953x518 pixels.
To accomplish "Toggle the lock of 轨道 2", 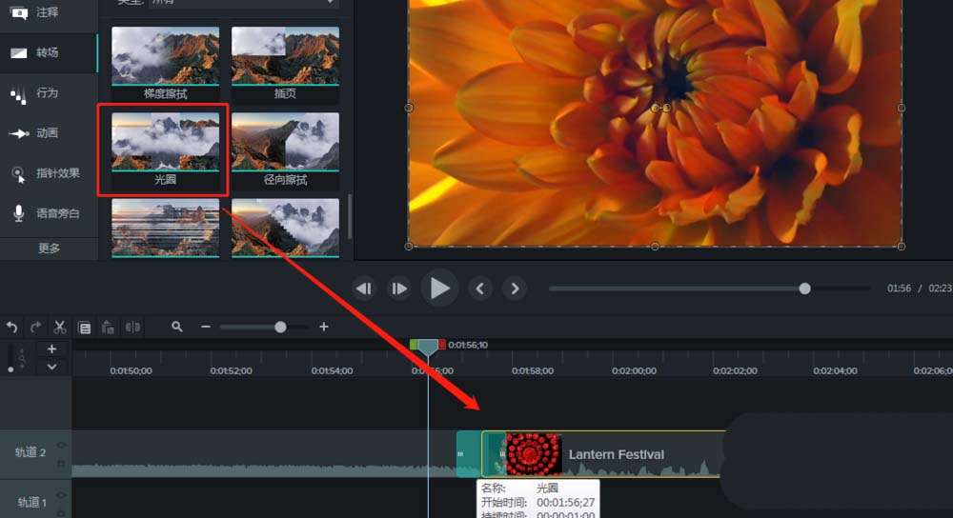I will point(61,464).
